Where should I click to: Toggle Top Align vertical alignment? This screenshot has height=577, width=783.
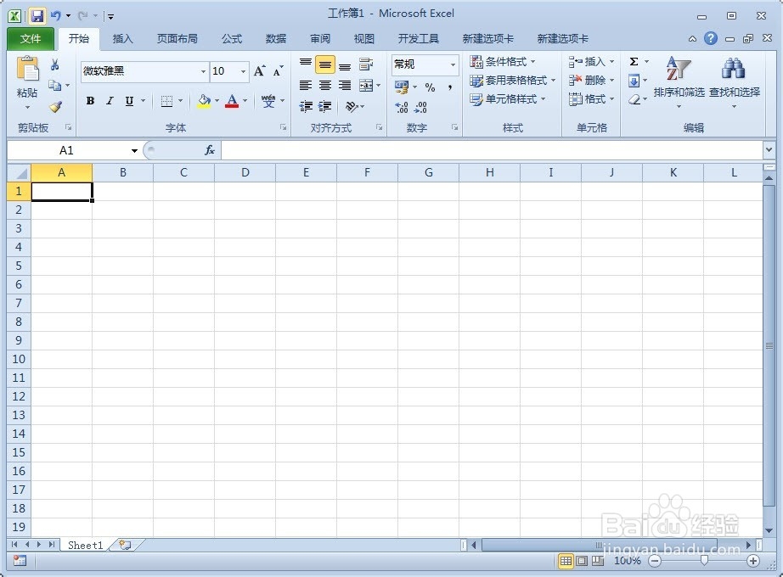point(306,64)
